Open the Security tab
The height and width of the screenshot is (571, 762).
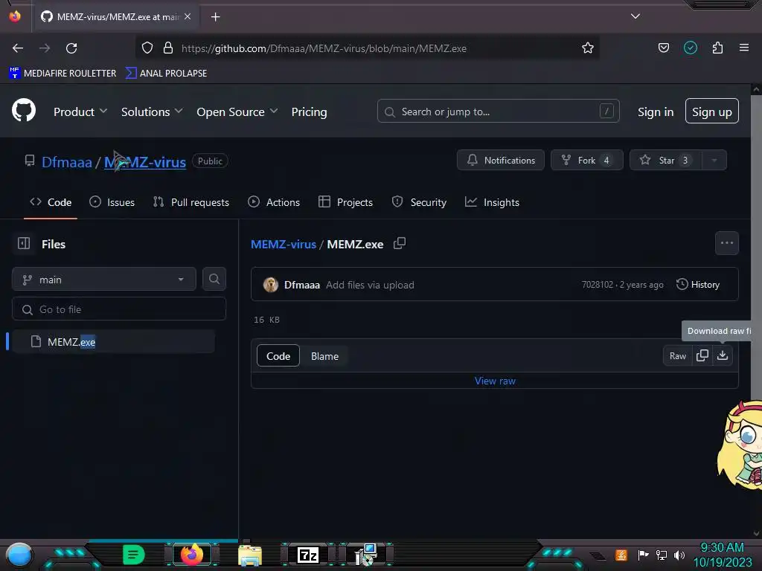tap(419, 202)
